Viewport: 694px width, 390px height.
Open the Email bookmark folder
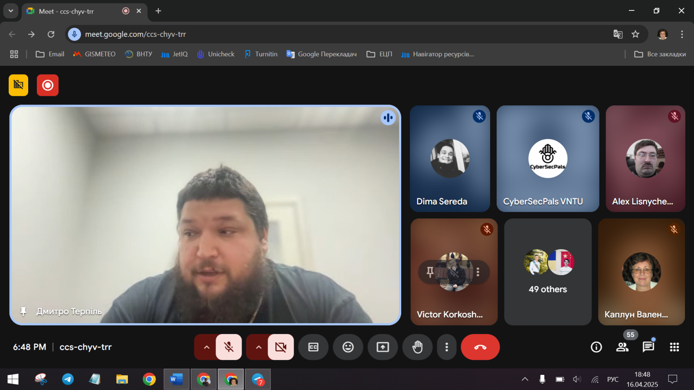pos(50,54)
